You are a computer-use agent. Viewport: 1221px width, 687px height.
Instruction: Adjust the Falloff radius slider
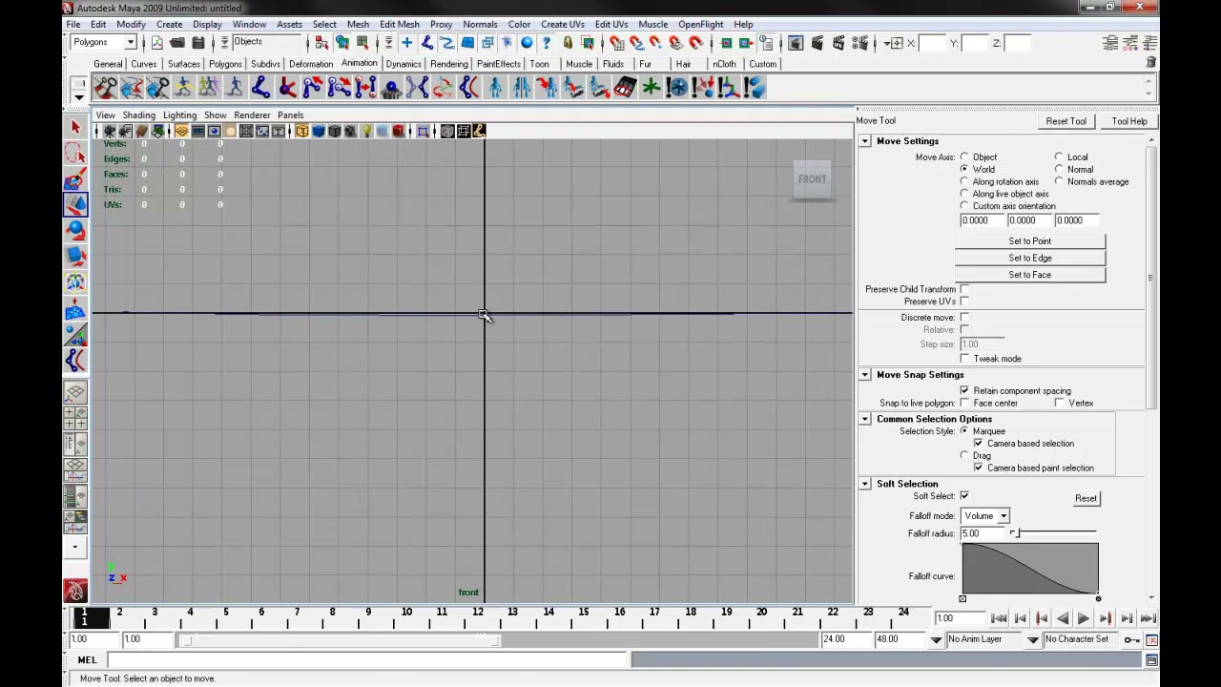(1053, 533)
